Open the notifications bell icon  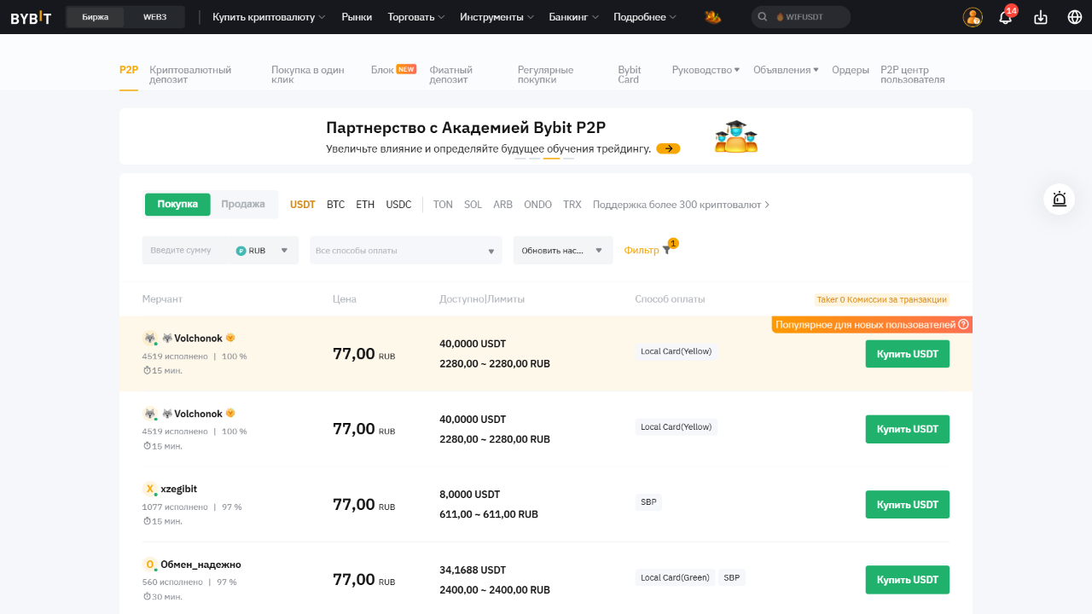(x=1005, y=18)
